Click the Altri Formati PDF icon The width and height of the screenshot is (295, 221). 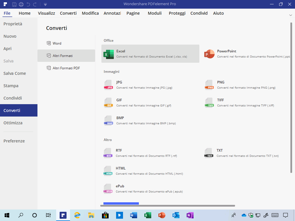48,68
